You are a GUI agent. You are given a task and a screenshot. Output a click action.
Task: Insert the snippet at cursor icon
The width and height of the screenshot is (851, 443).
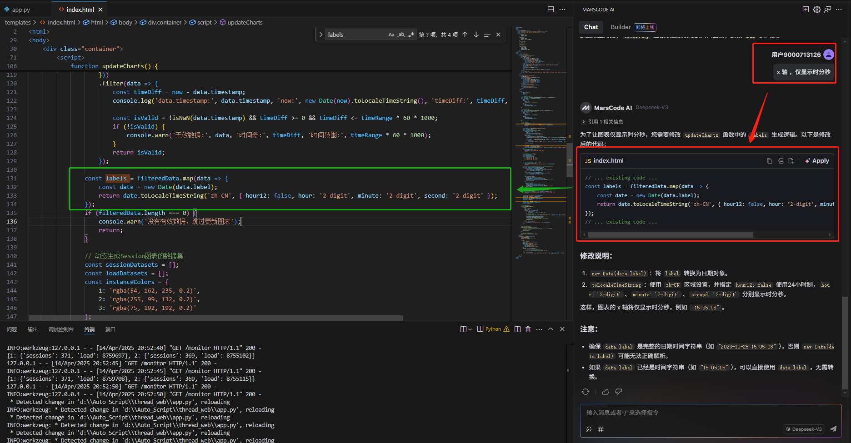pos(781,161)
